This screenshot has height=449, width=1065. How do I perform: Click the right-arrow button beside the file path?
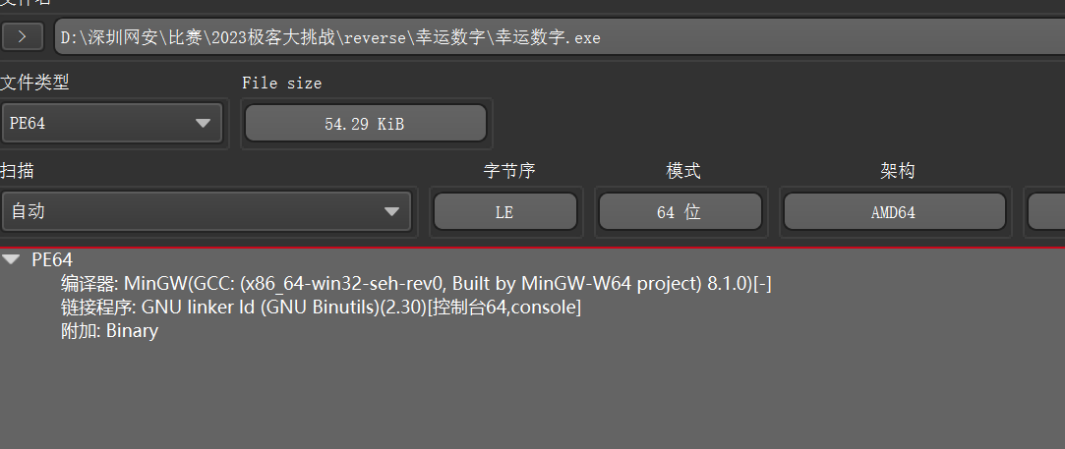tap(22, 36)
